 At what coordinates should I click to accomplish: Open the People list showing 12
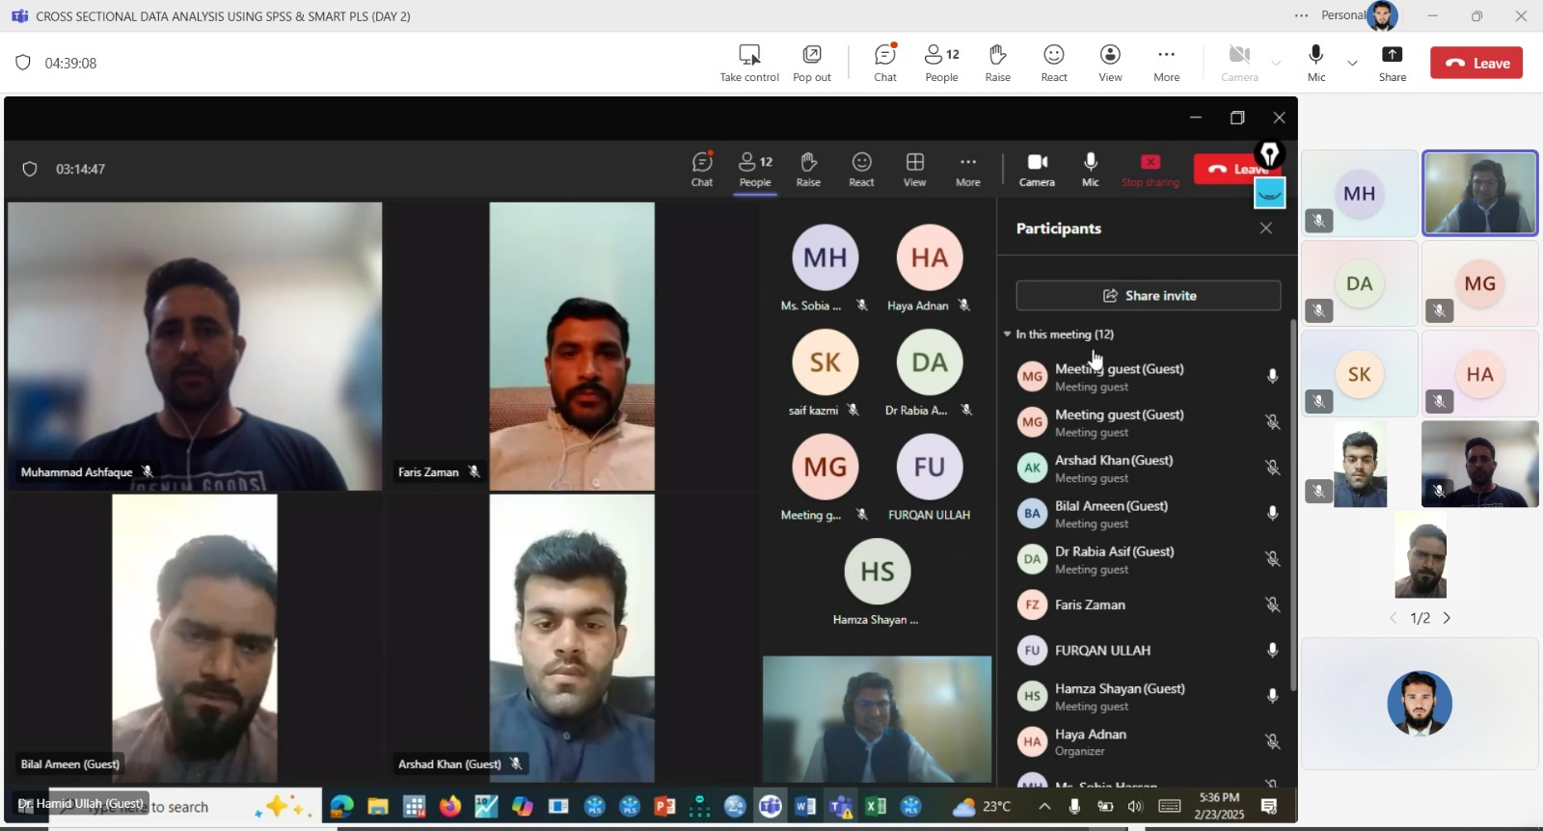pyautogui.click(x=941, y=63)
